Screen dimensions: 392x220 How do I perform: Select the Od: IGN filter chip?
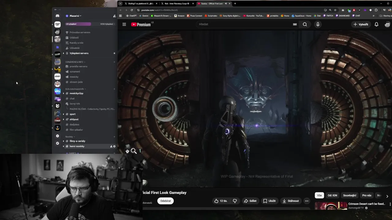(332, 196)
